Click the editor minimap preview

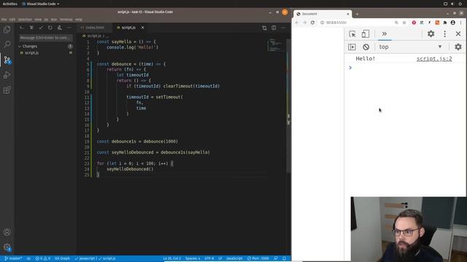coord(275,45)
